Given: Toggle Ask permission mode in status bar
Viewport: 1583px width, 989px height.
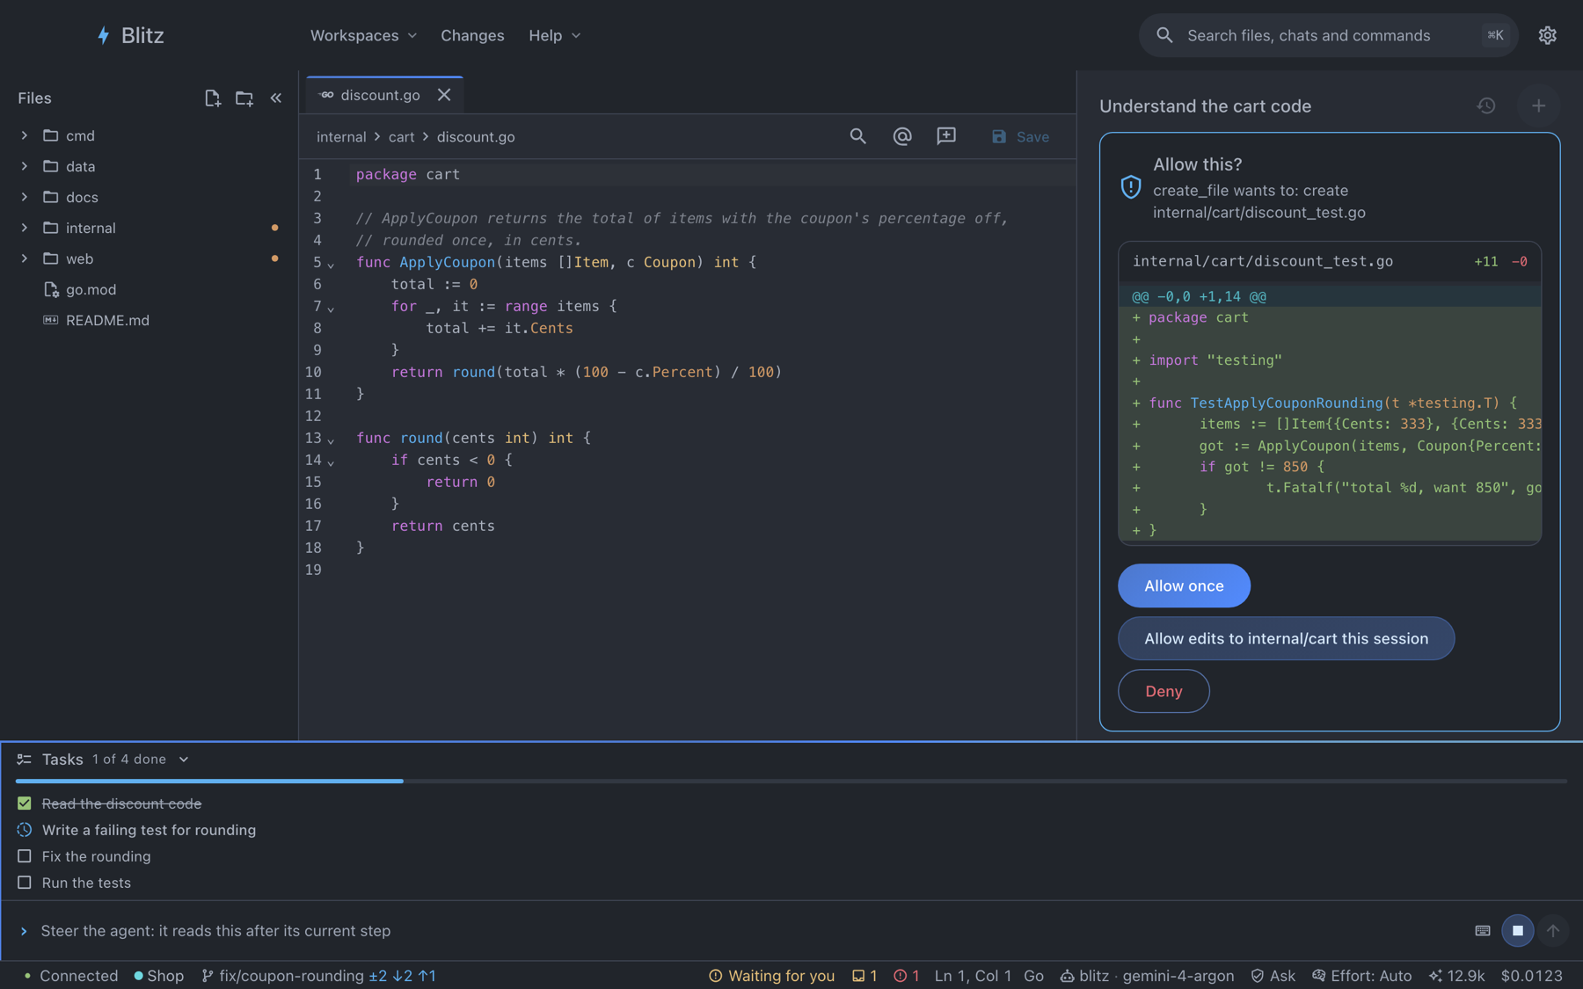Looking at the screenshot, I should [x=1273, y=975].
